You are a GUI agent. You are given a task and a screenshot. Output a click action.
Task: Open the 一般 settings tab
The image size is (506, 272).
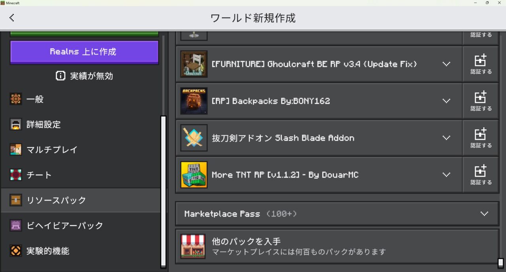click(81, 99)
